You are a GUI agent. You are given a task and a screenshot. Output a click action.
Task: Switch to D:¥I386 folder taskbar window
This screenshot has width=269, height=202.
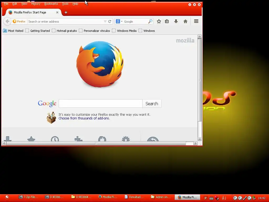(81, 197)
